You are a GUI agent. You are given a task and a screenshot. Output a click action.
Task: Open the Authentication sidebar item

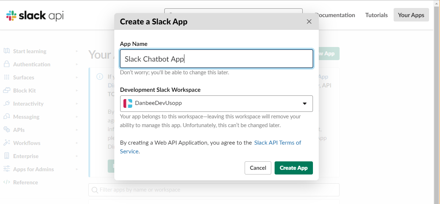point(32,64)
